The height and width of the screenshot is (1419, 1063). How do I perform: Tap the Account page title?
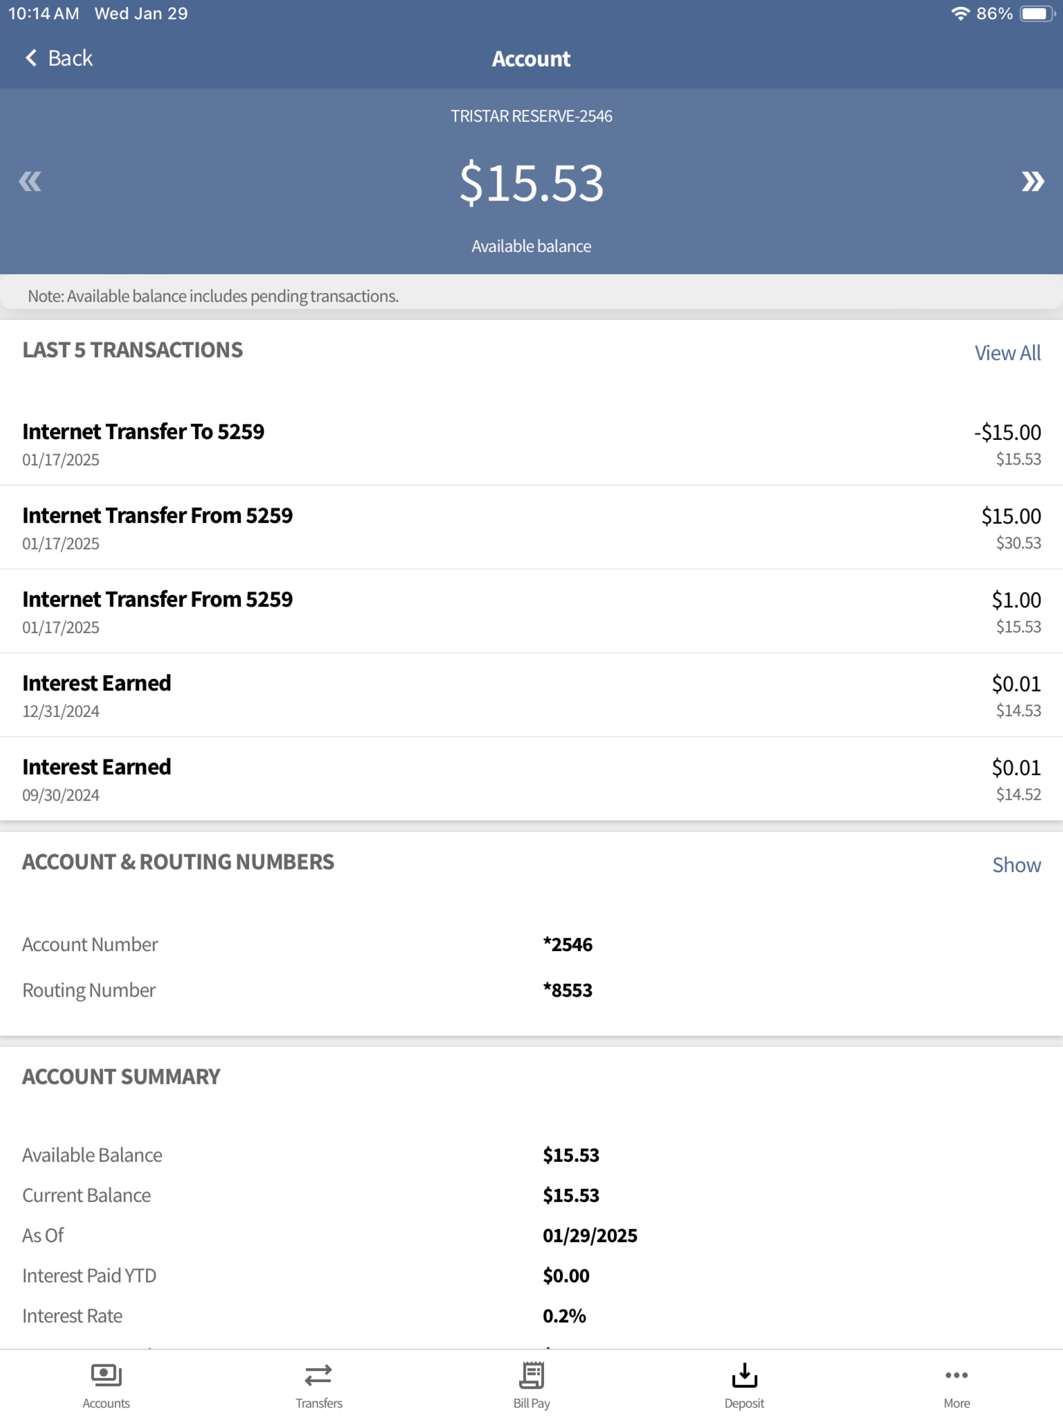point(531,58)
